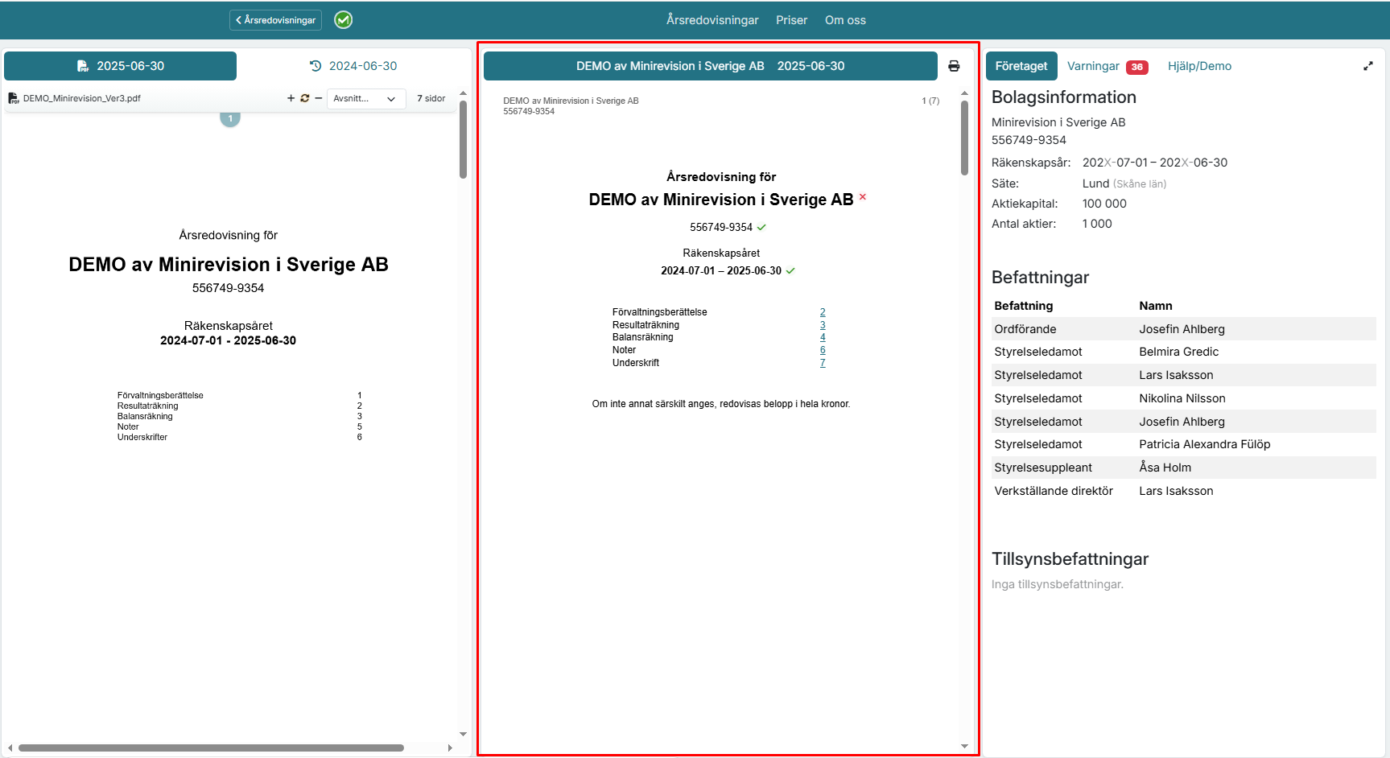Follow the Balansräkning page 4 link
Screen dimensions: 1390x758
[x=823, y=337]
